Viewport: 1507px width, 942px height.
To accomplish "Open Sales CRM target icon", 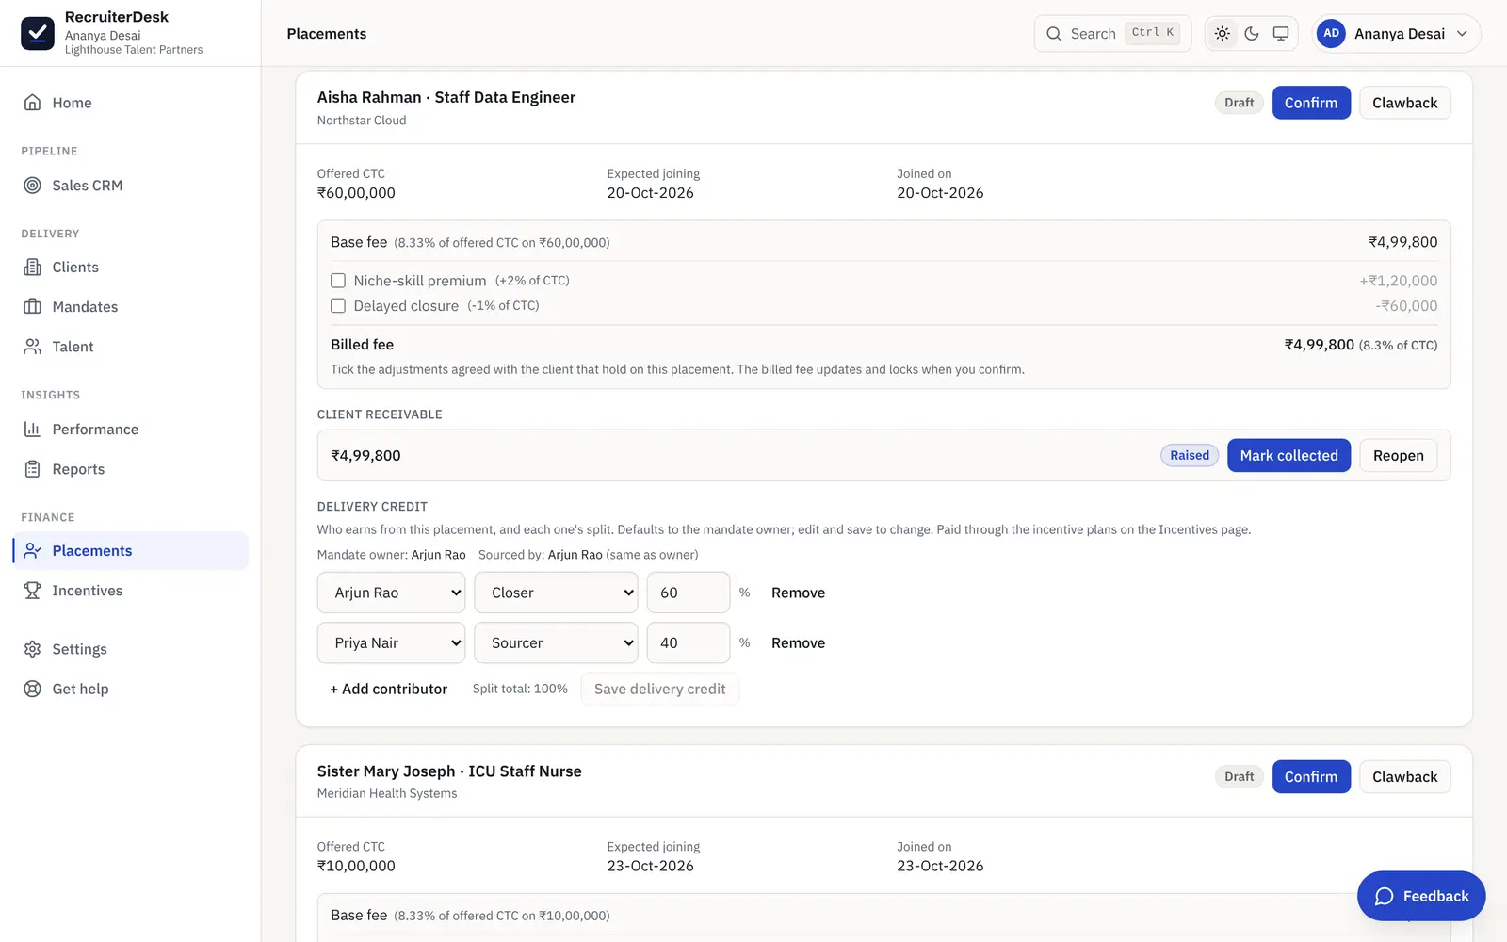I will pos(32,186).
